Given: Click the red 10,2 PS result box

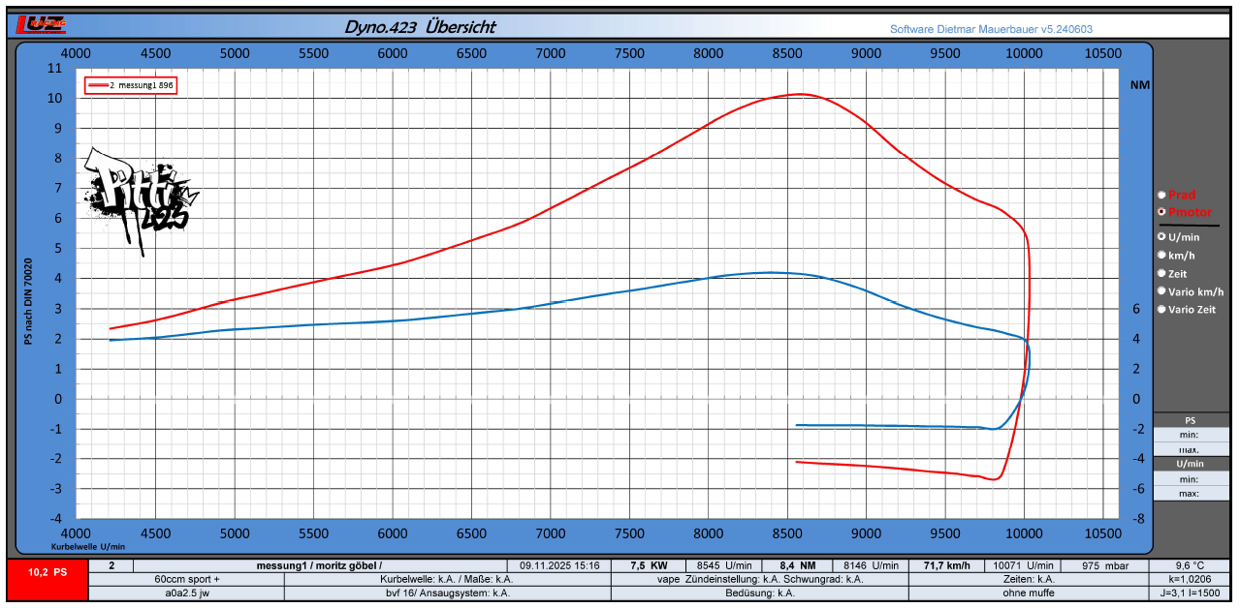Looking at the screenshot, I should (x=47, y=572).
